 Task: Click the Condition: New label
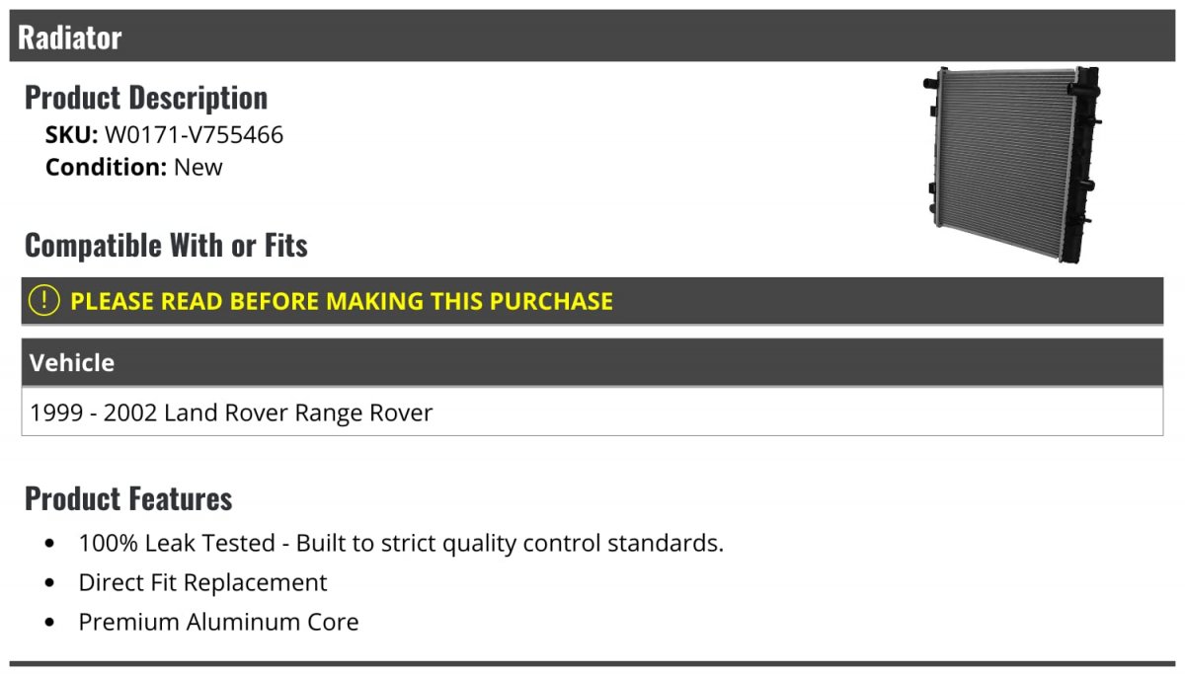[x=134, y=167]
